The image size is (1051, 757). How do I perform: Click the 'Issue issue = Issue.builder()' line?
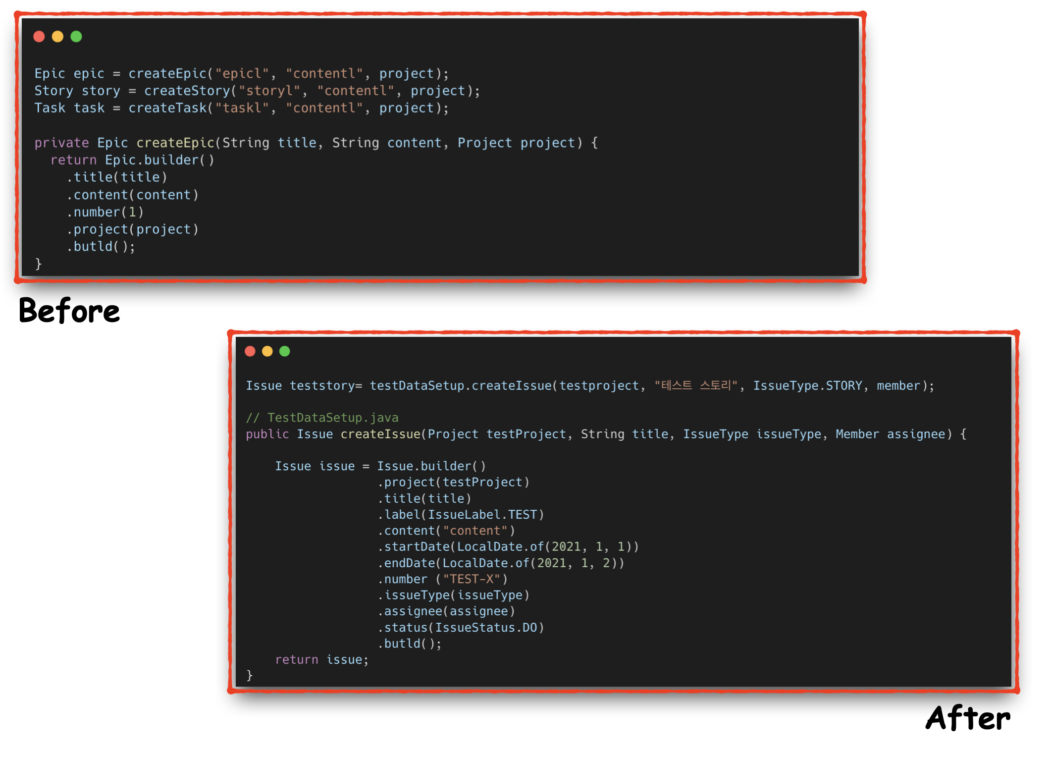[x=380, y=467]
